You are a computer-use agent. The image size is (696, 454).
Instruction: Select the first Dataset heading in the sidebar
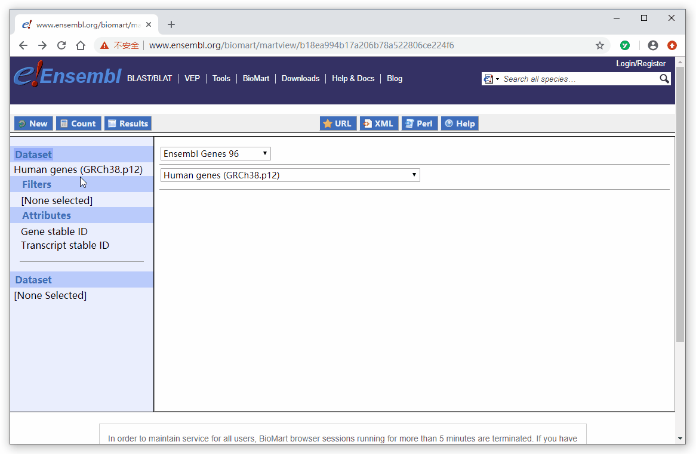(33, 155)
